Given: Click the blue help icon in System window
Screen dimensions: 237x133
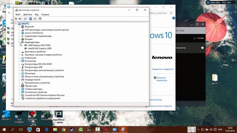Looking at the screenshot, I should (174, 18).
